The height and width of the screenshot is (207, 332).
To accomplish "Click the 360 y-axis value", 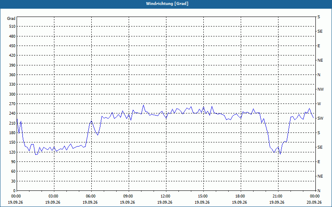I will [x=12, y=75].
